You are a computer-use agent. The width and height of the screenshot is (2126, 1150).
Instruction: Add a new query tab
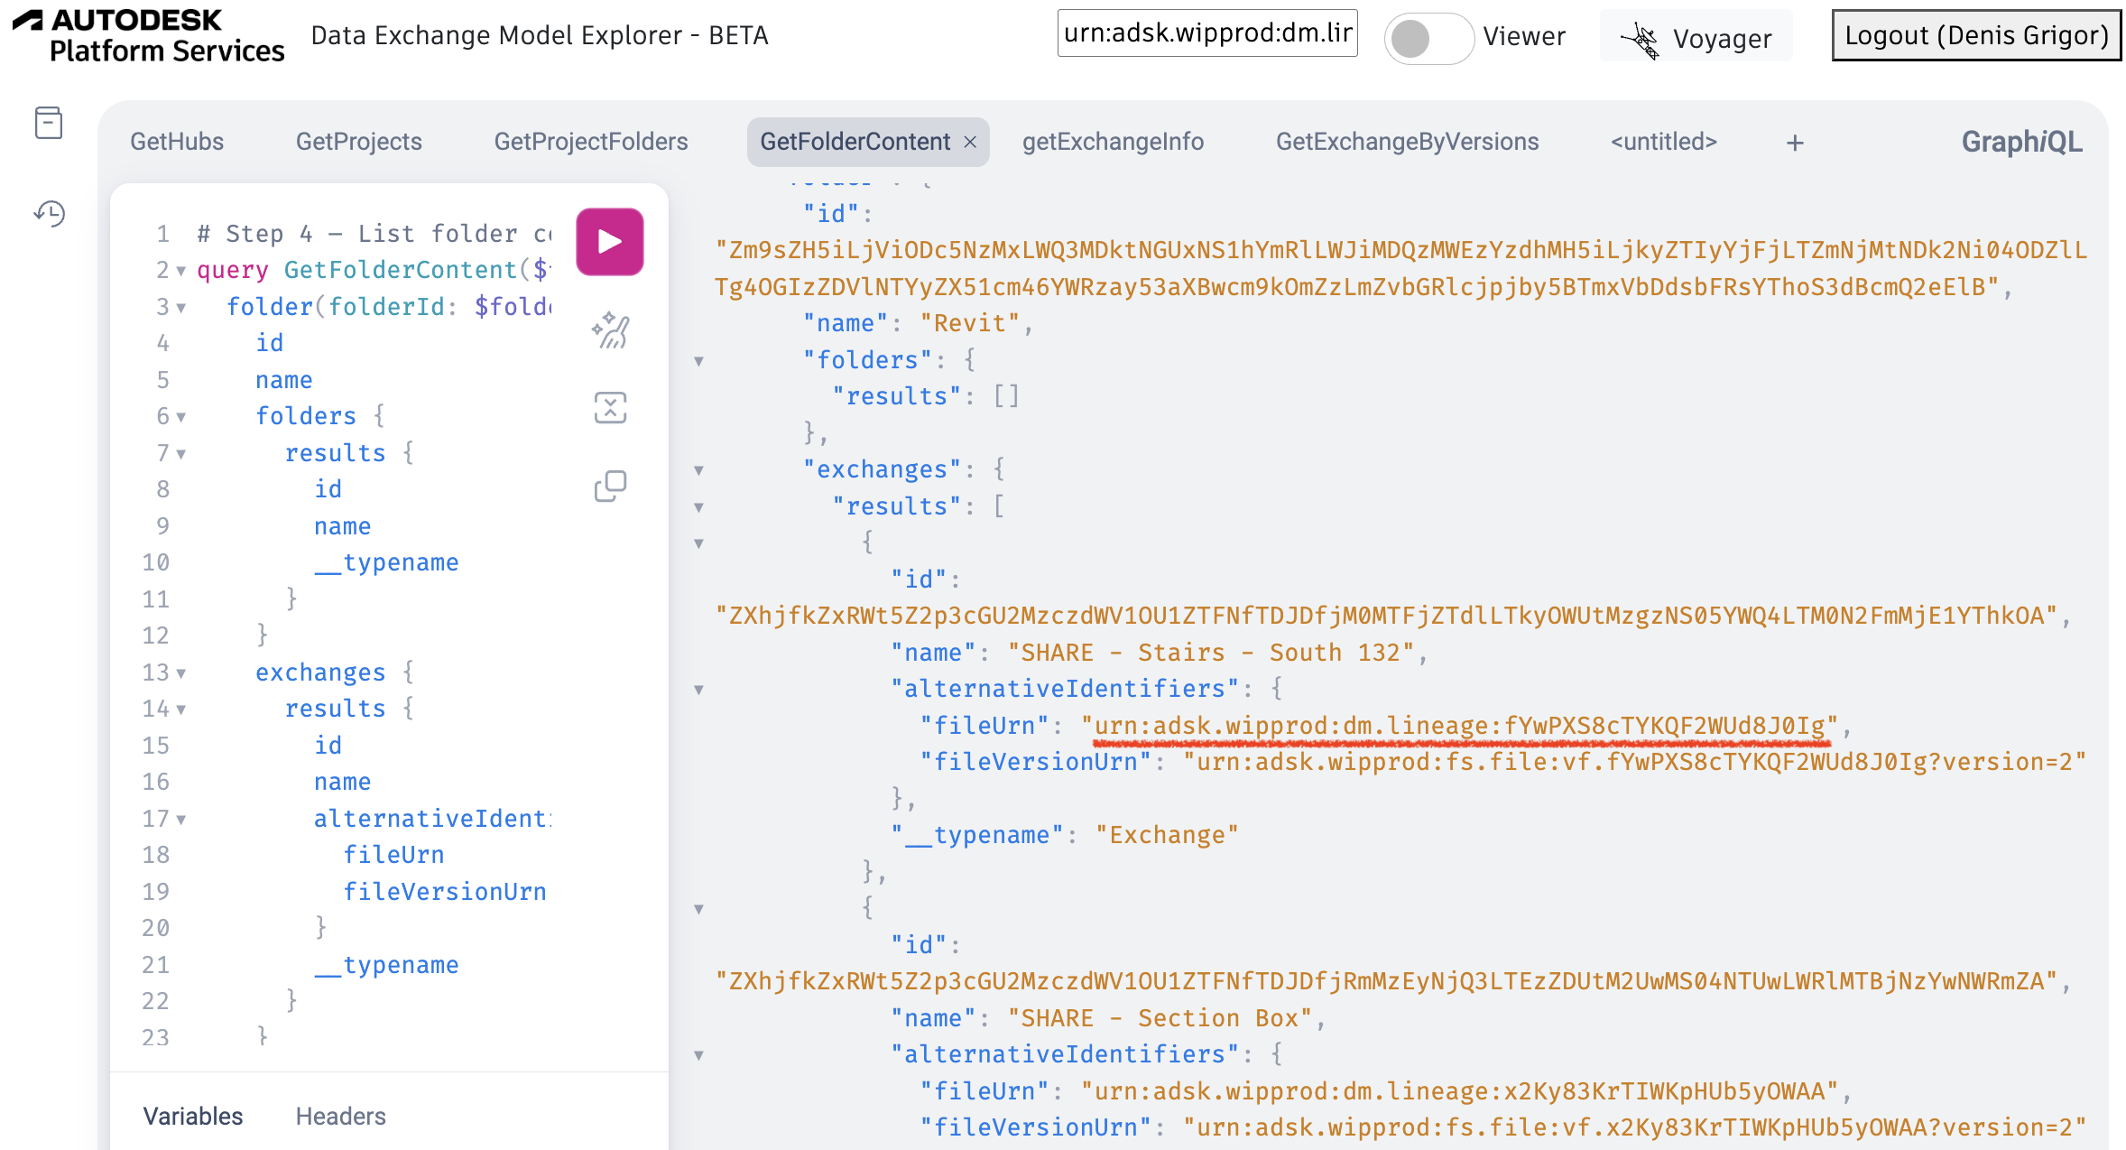pyautogui.click(x=1795, y=143)
